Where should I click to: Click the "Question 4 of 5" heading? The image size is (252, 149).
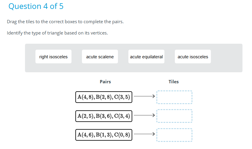(36, 6)
